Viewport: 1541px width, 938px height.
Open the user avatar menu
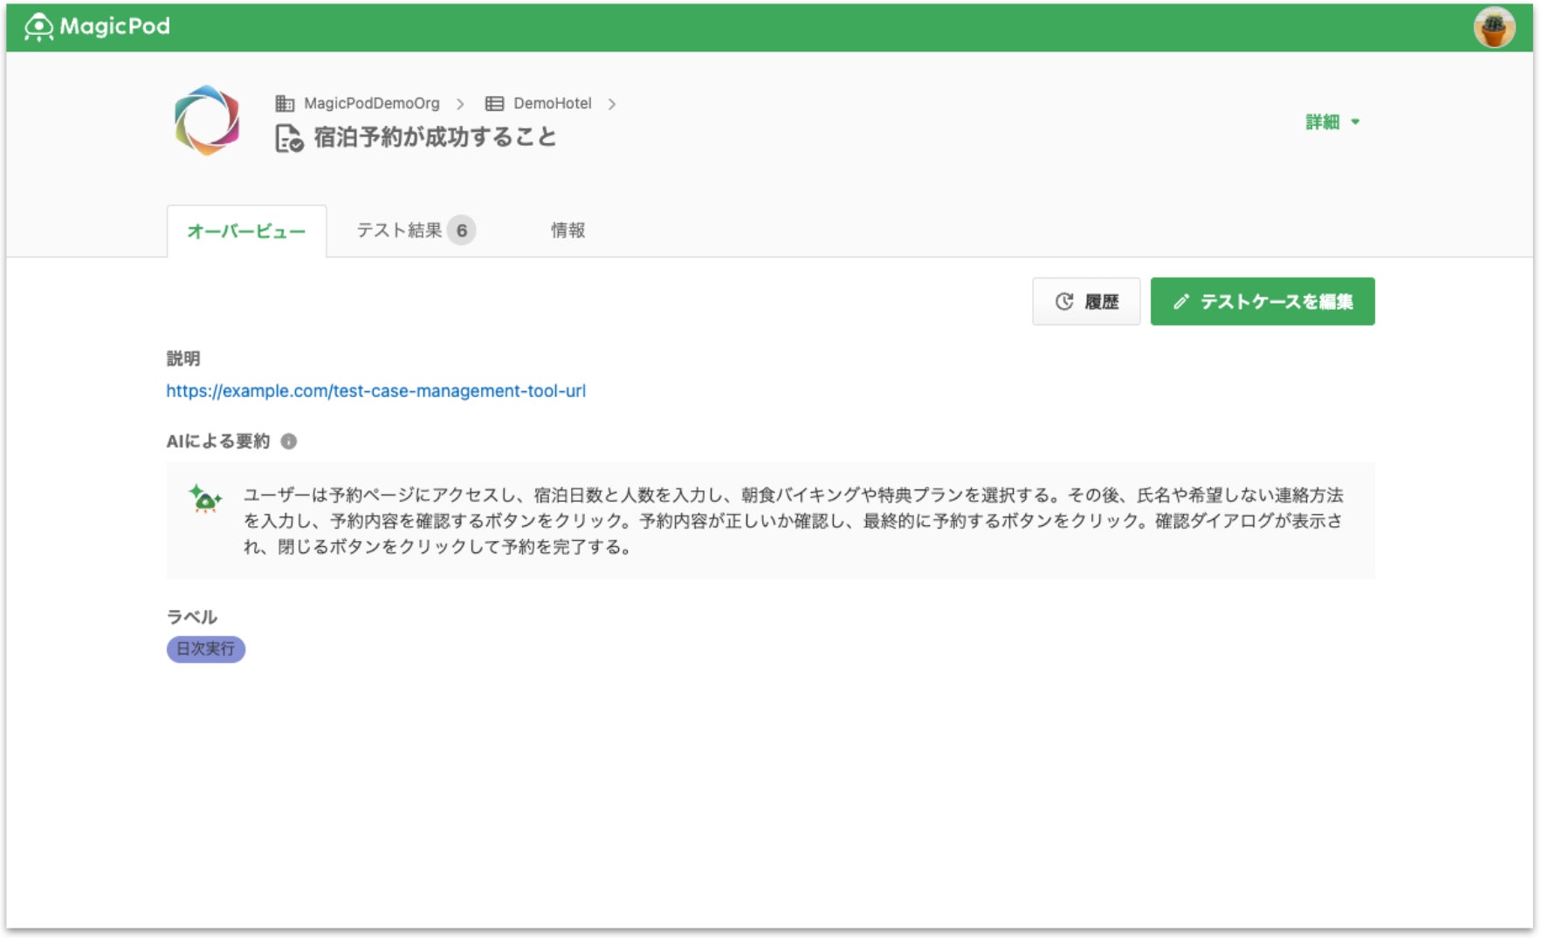(x=1494, y=27)
